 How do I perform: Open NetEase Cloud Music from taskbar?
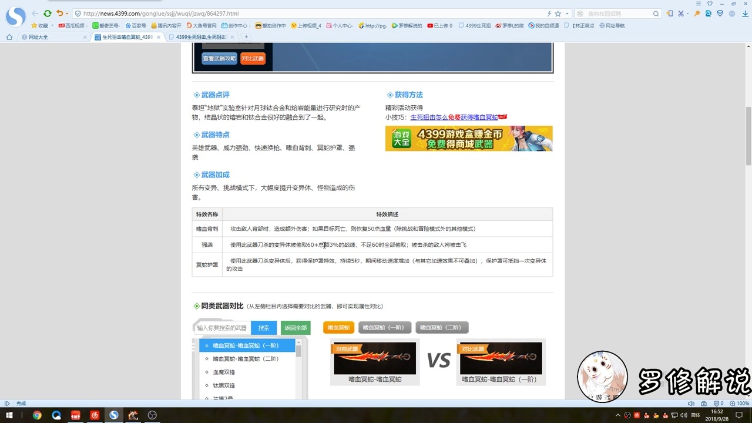click(x=95, y=415)
